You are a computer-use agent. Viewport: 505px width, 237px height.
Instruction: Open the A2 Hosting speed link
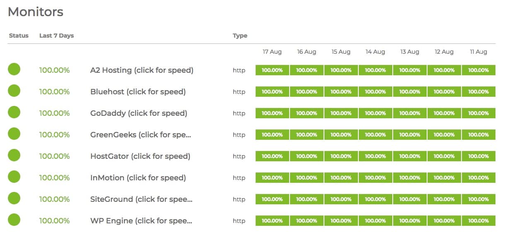[x=142, y=70]
